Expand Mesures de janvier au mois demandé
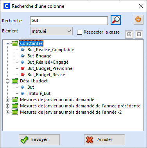This screenshot has height=148, width=147. [x=7, y=100]
